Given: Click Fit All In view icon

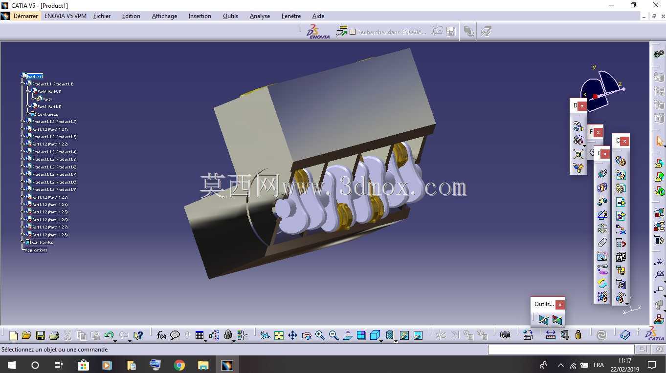Looking at the screenshot, I should tap(279, 335).
